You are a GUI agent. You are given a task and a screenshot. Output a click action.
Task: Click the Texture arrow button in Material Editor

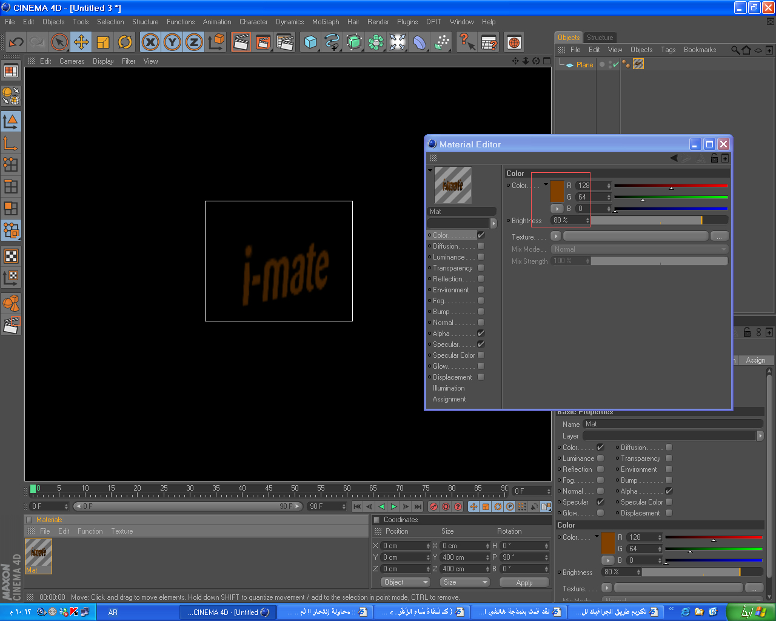[555, 236]
